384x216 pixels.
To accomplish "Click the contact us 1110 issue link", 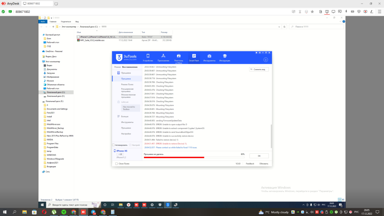I will pyautogui.click(x=176, y=147).
